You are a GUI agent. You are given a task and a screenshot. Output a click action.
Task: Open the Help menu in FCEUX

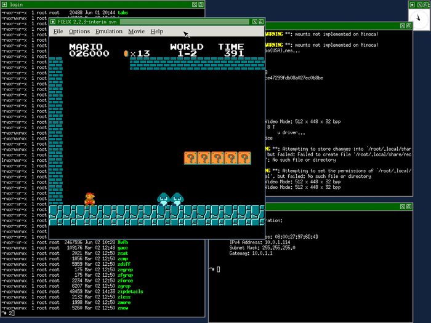pyautogui.click(x=157, y=31)
